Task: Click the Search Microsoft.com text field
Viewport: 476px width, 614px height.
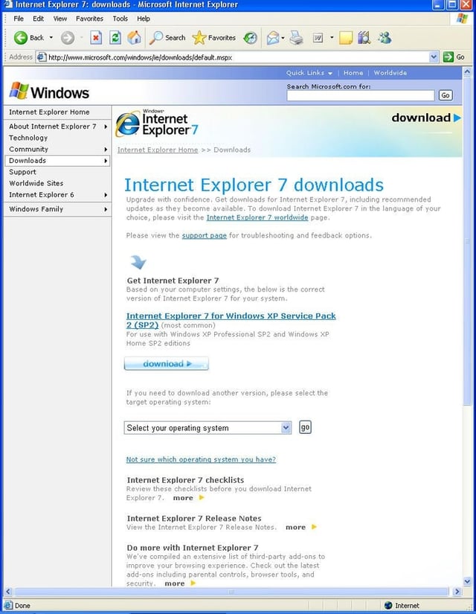Action: pos(360,95)
